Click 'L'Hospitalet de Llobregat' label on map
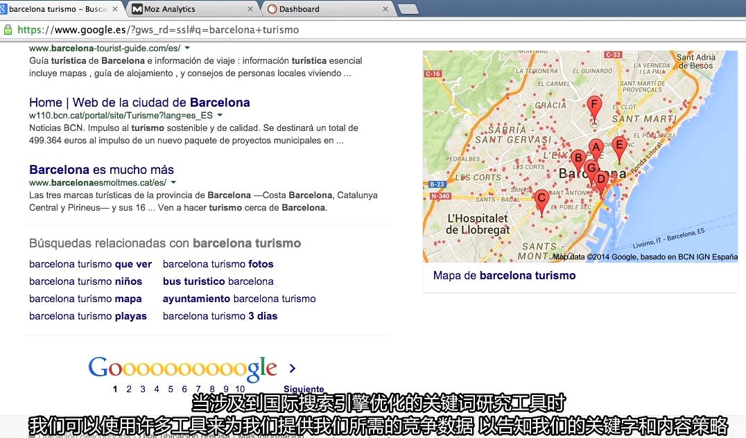Image resolution: width=746 pixels, height=438 pixels. pyautogui.click(x=477, y=224)
